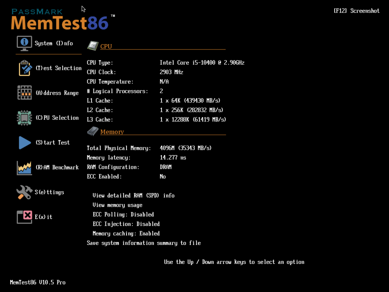
Task: Open the (T)est Selection menu label
Action: click(x=59, y=68)
